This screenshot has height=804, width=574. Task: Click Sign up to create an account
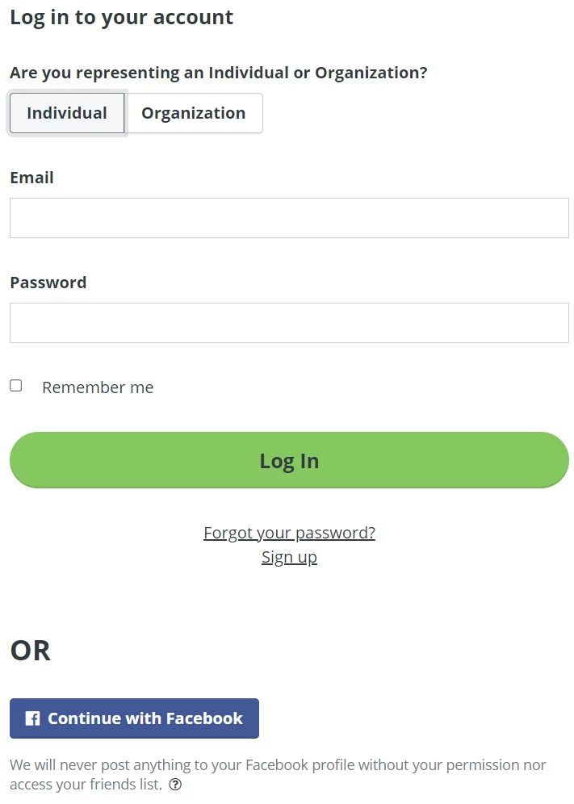(x=289, y=556)
